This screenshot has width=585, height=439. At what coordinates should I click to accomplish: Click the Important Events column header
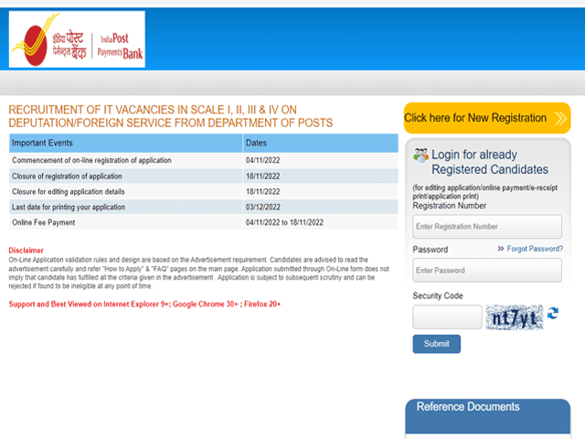coord(126,143)
